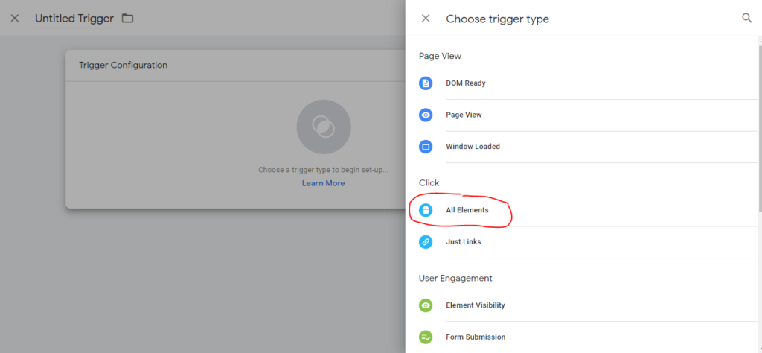Image resolution: width=762 pixels, height=353 pixels.
Task: Click the folder icon beside Untitled Trigger
Action: (x=127, y=19)
